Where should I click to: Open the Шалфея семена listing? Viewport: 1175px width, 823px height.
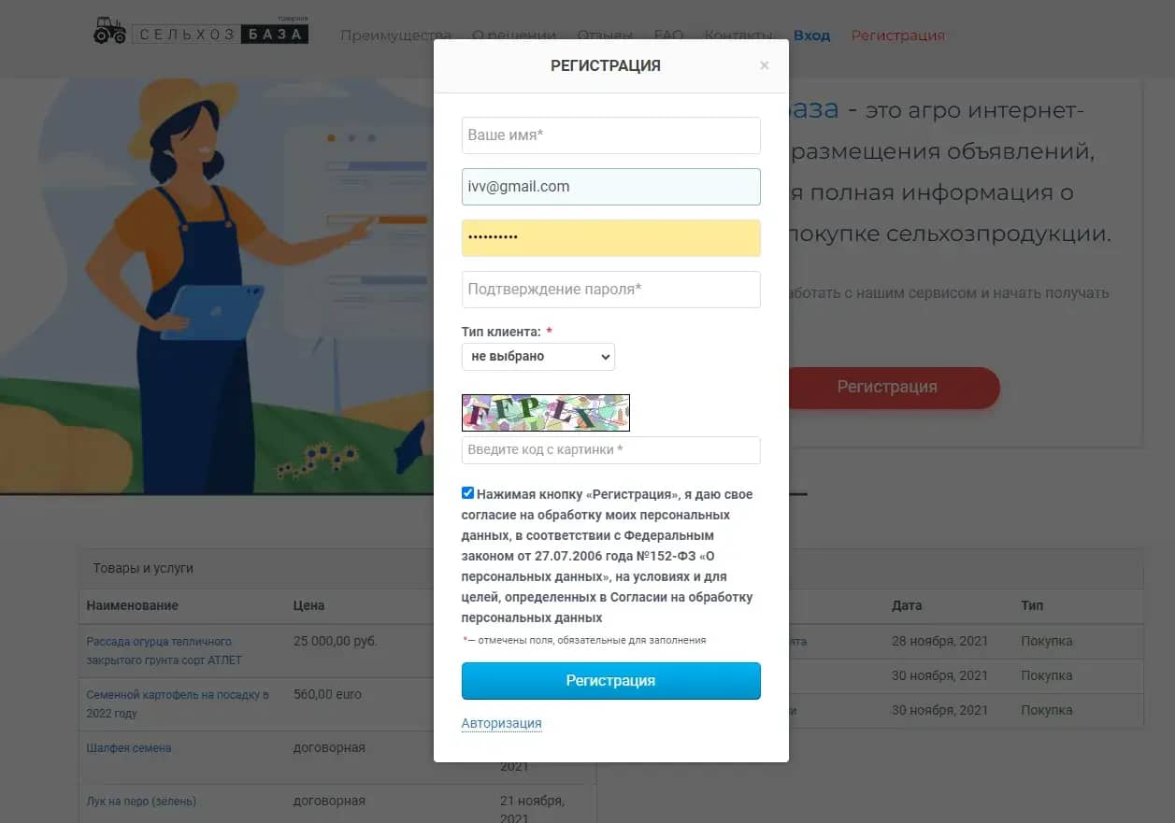point(129,748)
